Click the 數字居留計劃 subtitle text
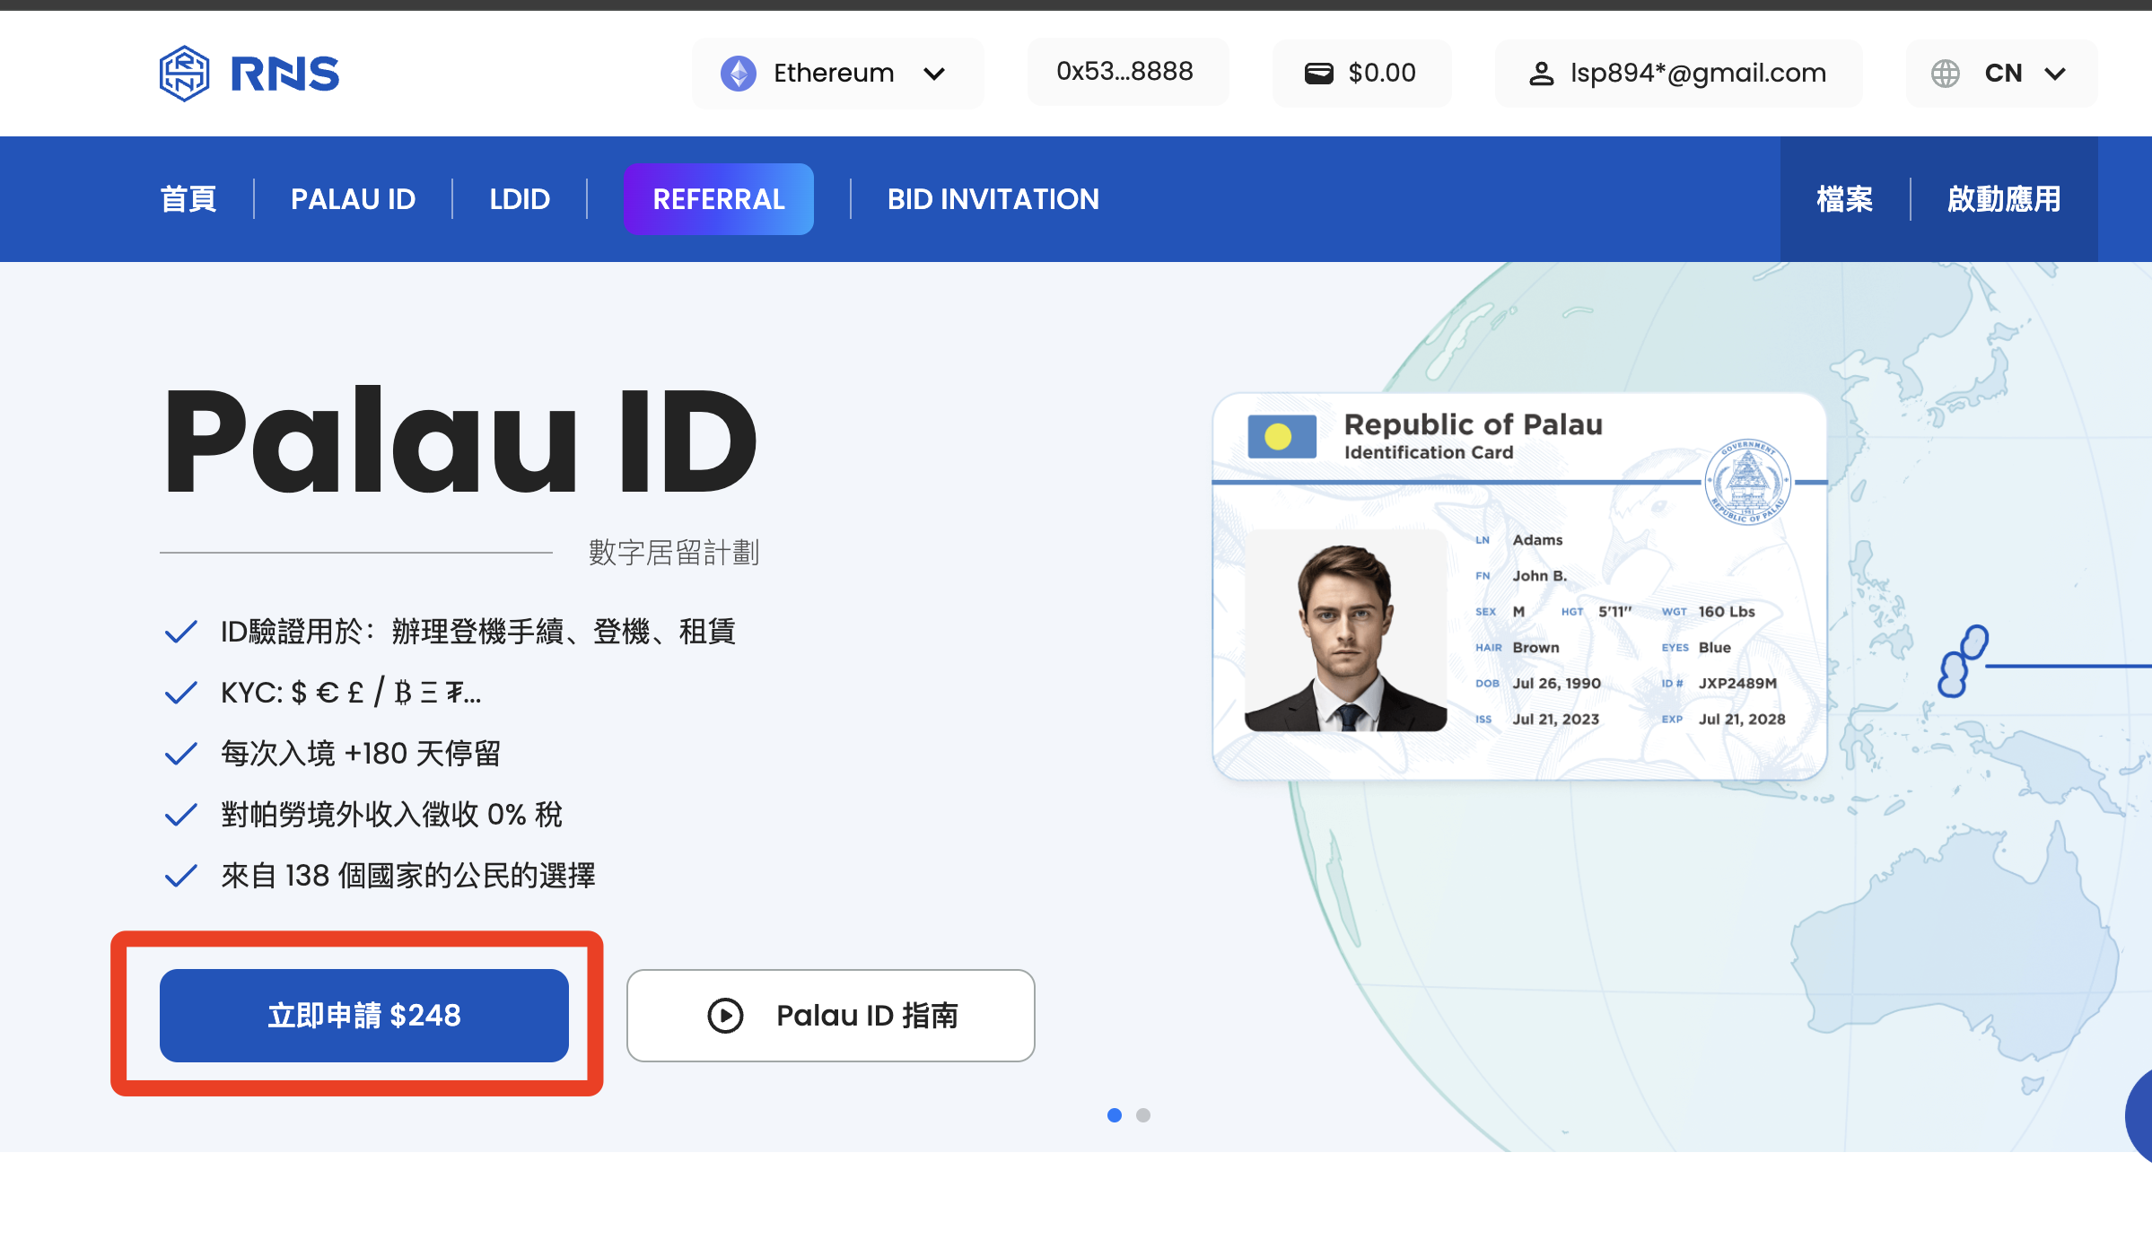 [x=674, y=553]
